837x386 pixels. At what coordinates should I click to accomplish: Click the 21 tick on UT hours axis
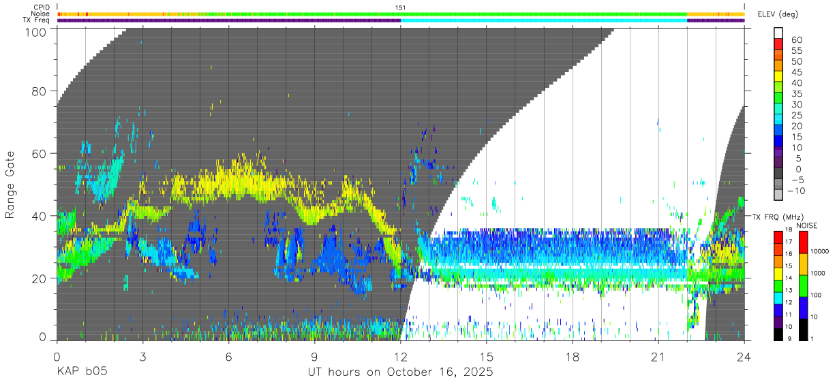point(658,357)
